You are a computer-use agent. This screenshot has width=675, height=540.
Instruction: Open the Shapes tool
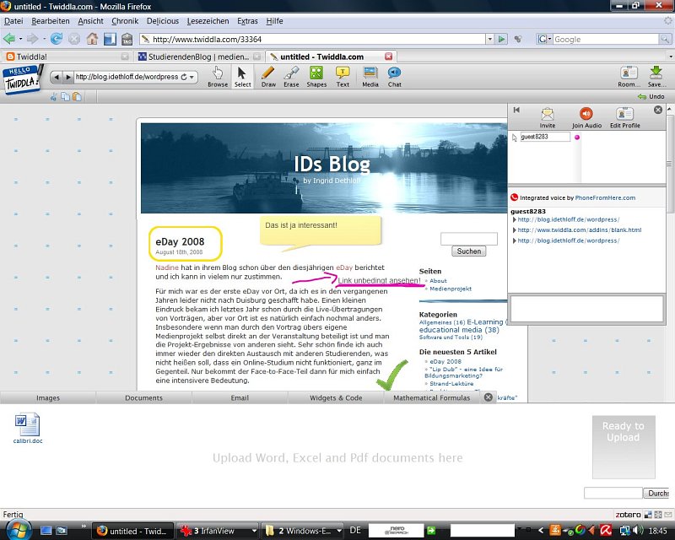point(316,77)
